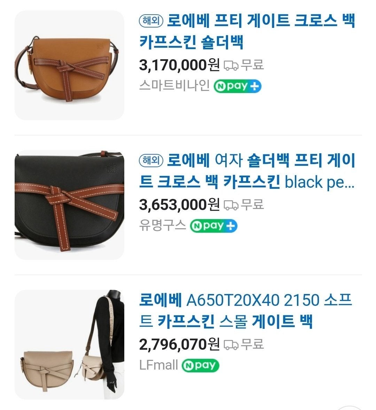This screenshot has height=410, width=376.
Task: Click the price 3,170,000원
Action: pos(179,65)
